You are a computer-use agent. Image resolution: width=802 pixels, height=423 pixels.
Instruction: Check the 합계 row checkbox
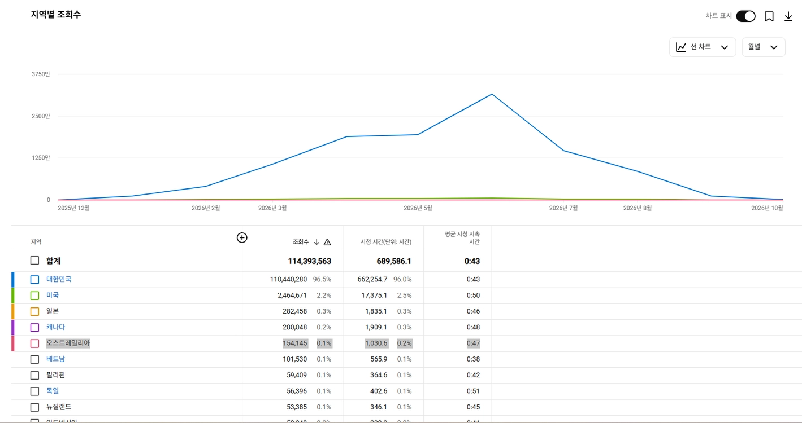35,261
